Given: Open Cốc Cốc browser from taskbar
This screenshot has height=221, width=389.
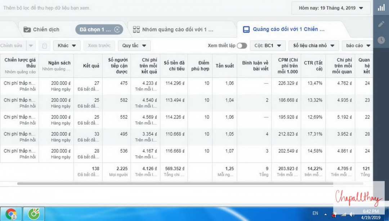Looking at the screenshot, I should click(34, 214).
